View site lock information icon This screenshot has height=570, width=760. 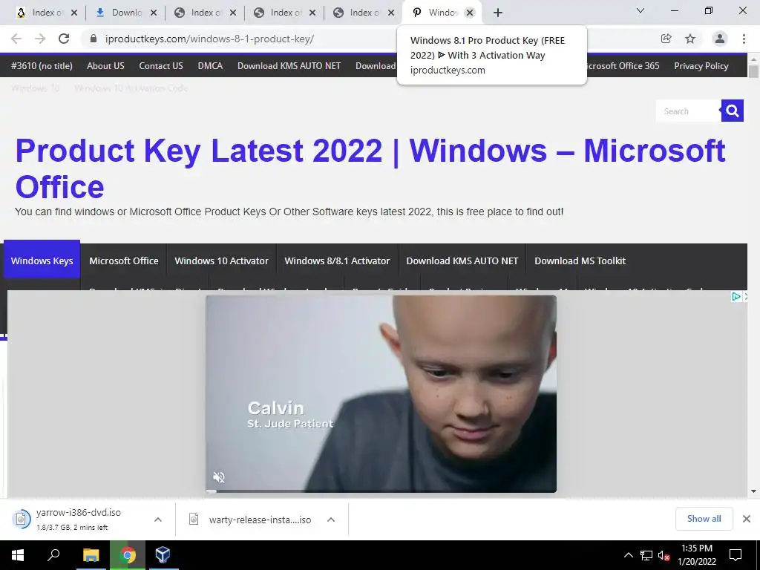(94, 39)
